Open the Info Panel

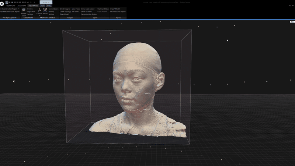75,11
